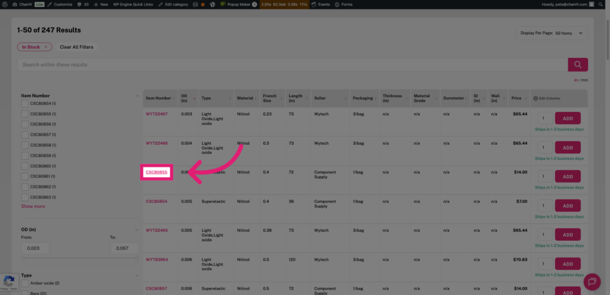Grab the OD slider maximum handle
The image size is (610, 295).
click(x=136, y=259)
